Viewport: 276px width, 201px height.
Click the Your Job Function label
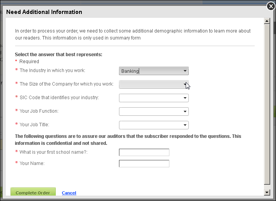pyautogui.click(x=39, y=111)
